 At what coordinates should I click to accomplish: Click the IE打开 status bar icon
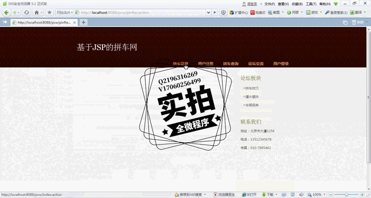(x=249, y=195)
